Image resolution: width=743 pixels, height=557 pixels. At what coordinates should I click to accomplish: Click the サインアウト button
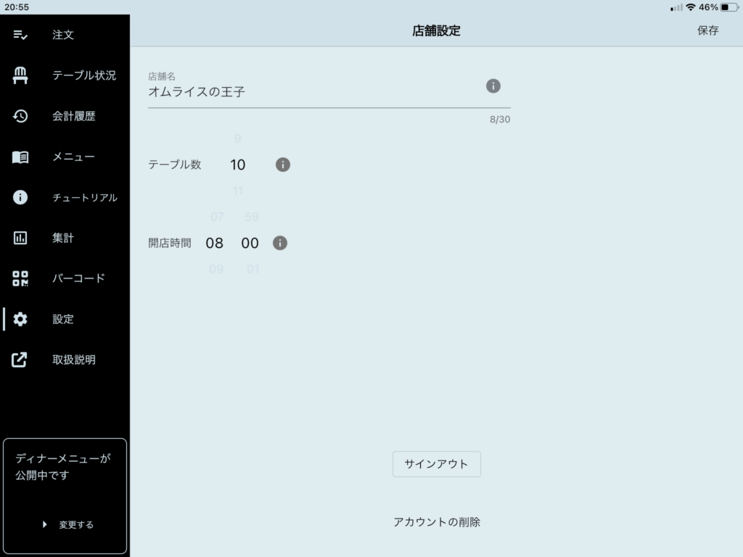(x=436, y=464)
